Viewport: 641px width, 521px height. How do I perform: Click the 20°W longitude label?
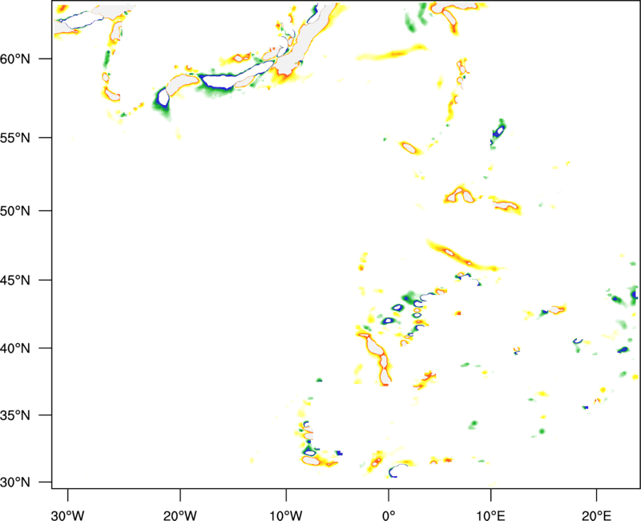pyautogui.click(x=180, y=515)
